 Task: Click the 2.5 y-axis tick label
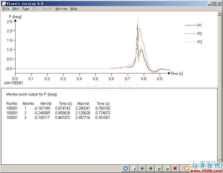coord(9,22)
